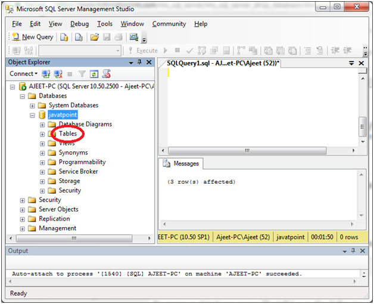Open Object Explorer window position dropdown
The image size is (374, 304).
click(131, 63)
